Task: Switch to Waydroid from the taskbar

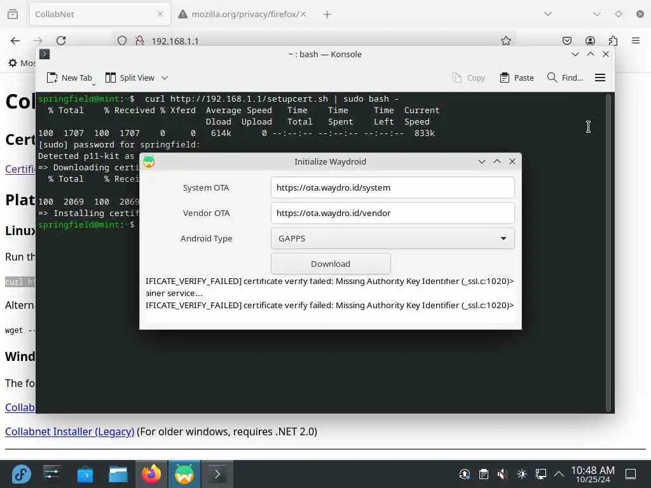Action: [x=184, y=474]
